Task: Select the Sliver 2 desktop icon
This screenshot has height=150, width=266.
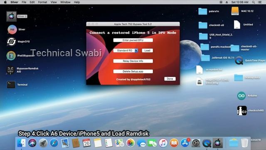Action: [x=11, y=16]
